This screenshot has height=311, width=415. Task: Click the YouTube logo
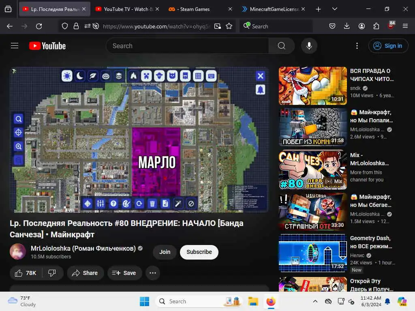47,46
